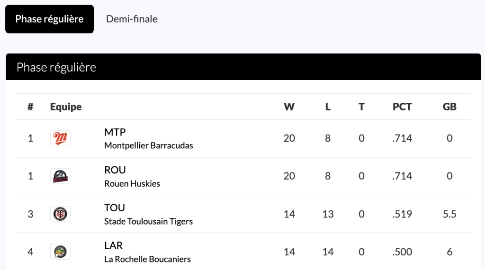Click the W column header

(289, 107)
